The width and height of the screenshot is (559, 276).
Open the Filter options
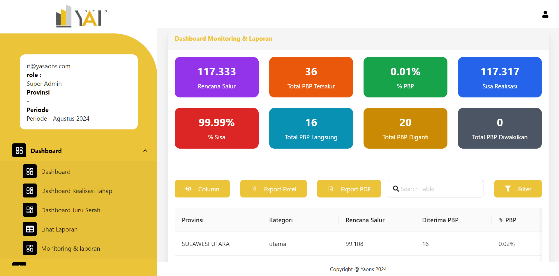518,189
